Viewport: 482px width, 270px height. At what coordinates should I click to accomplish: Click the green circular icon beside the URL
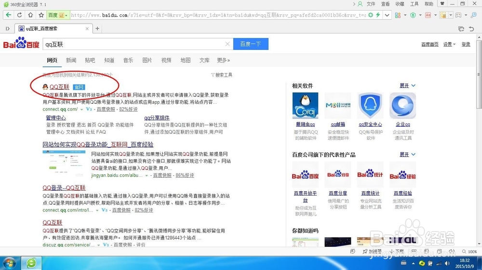(x=370, y=15)
